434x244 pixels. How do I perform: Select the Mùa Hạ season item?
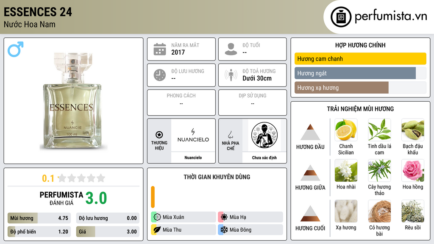coord(250,217)
